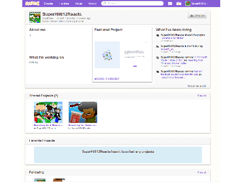Open the afro character project thumbnail

(x=83, y=112)
